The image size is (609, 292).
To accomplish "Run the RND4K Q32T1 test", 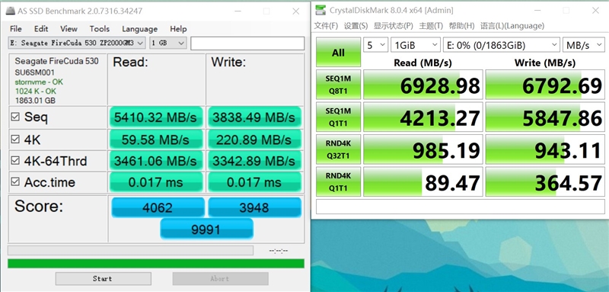I will point(338,149).
